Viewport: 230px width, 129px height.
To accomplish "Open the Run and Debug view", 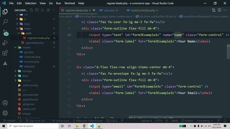I will click(5, 43).
